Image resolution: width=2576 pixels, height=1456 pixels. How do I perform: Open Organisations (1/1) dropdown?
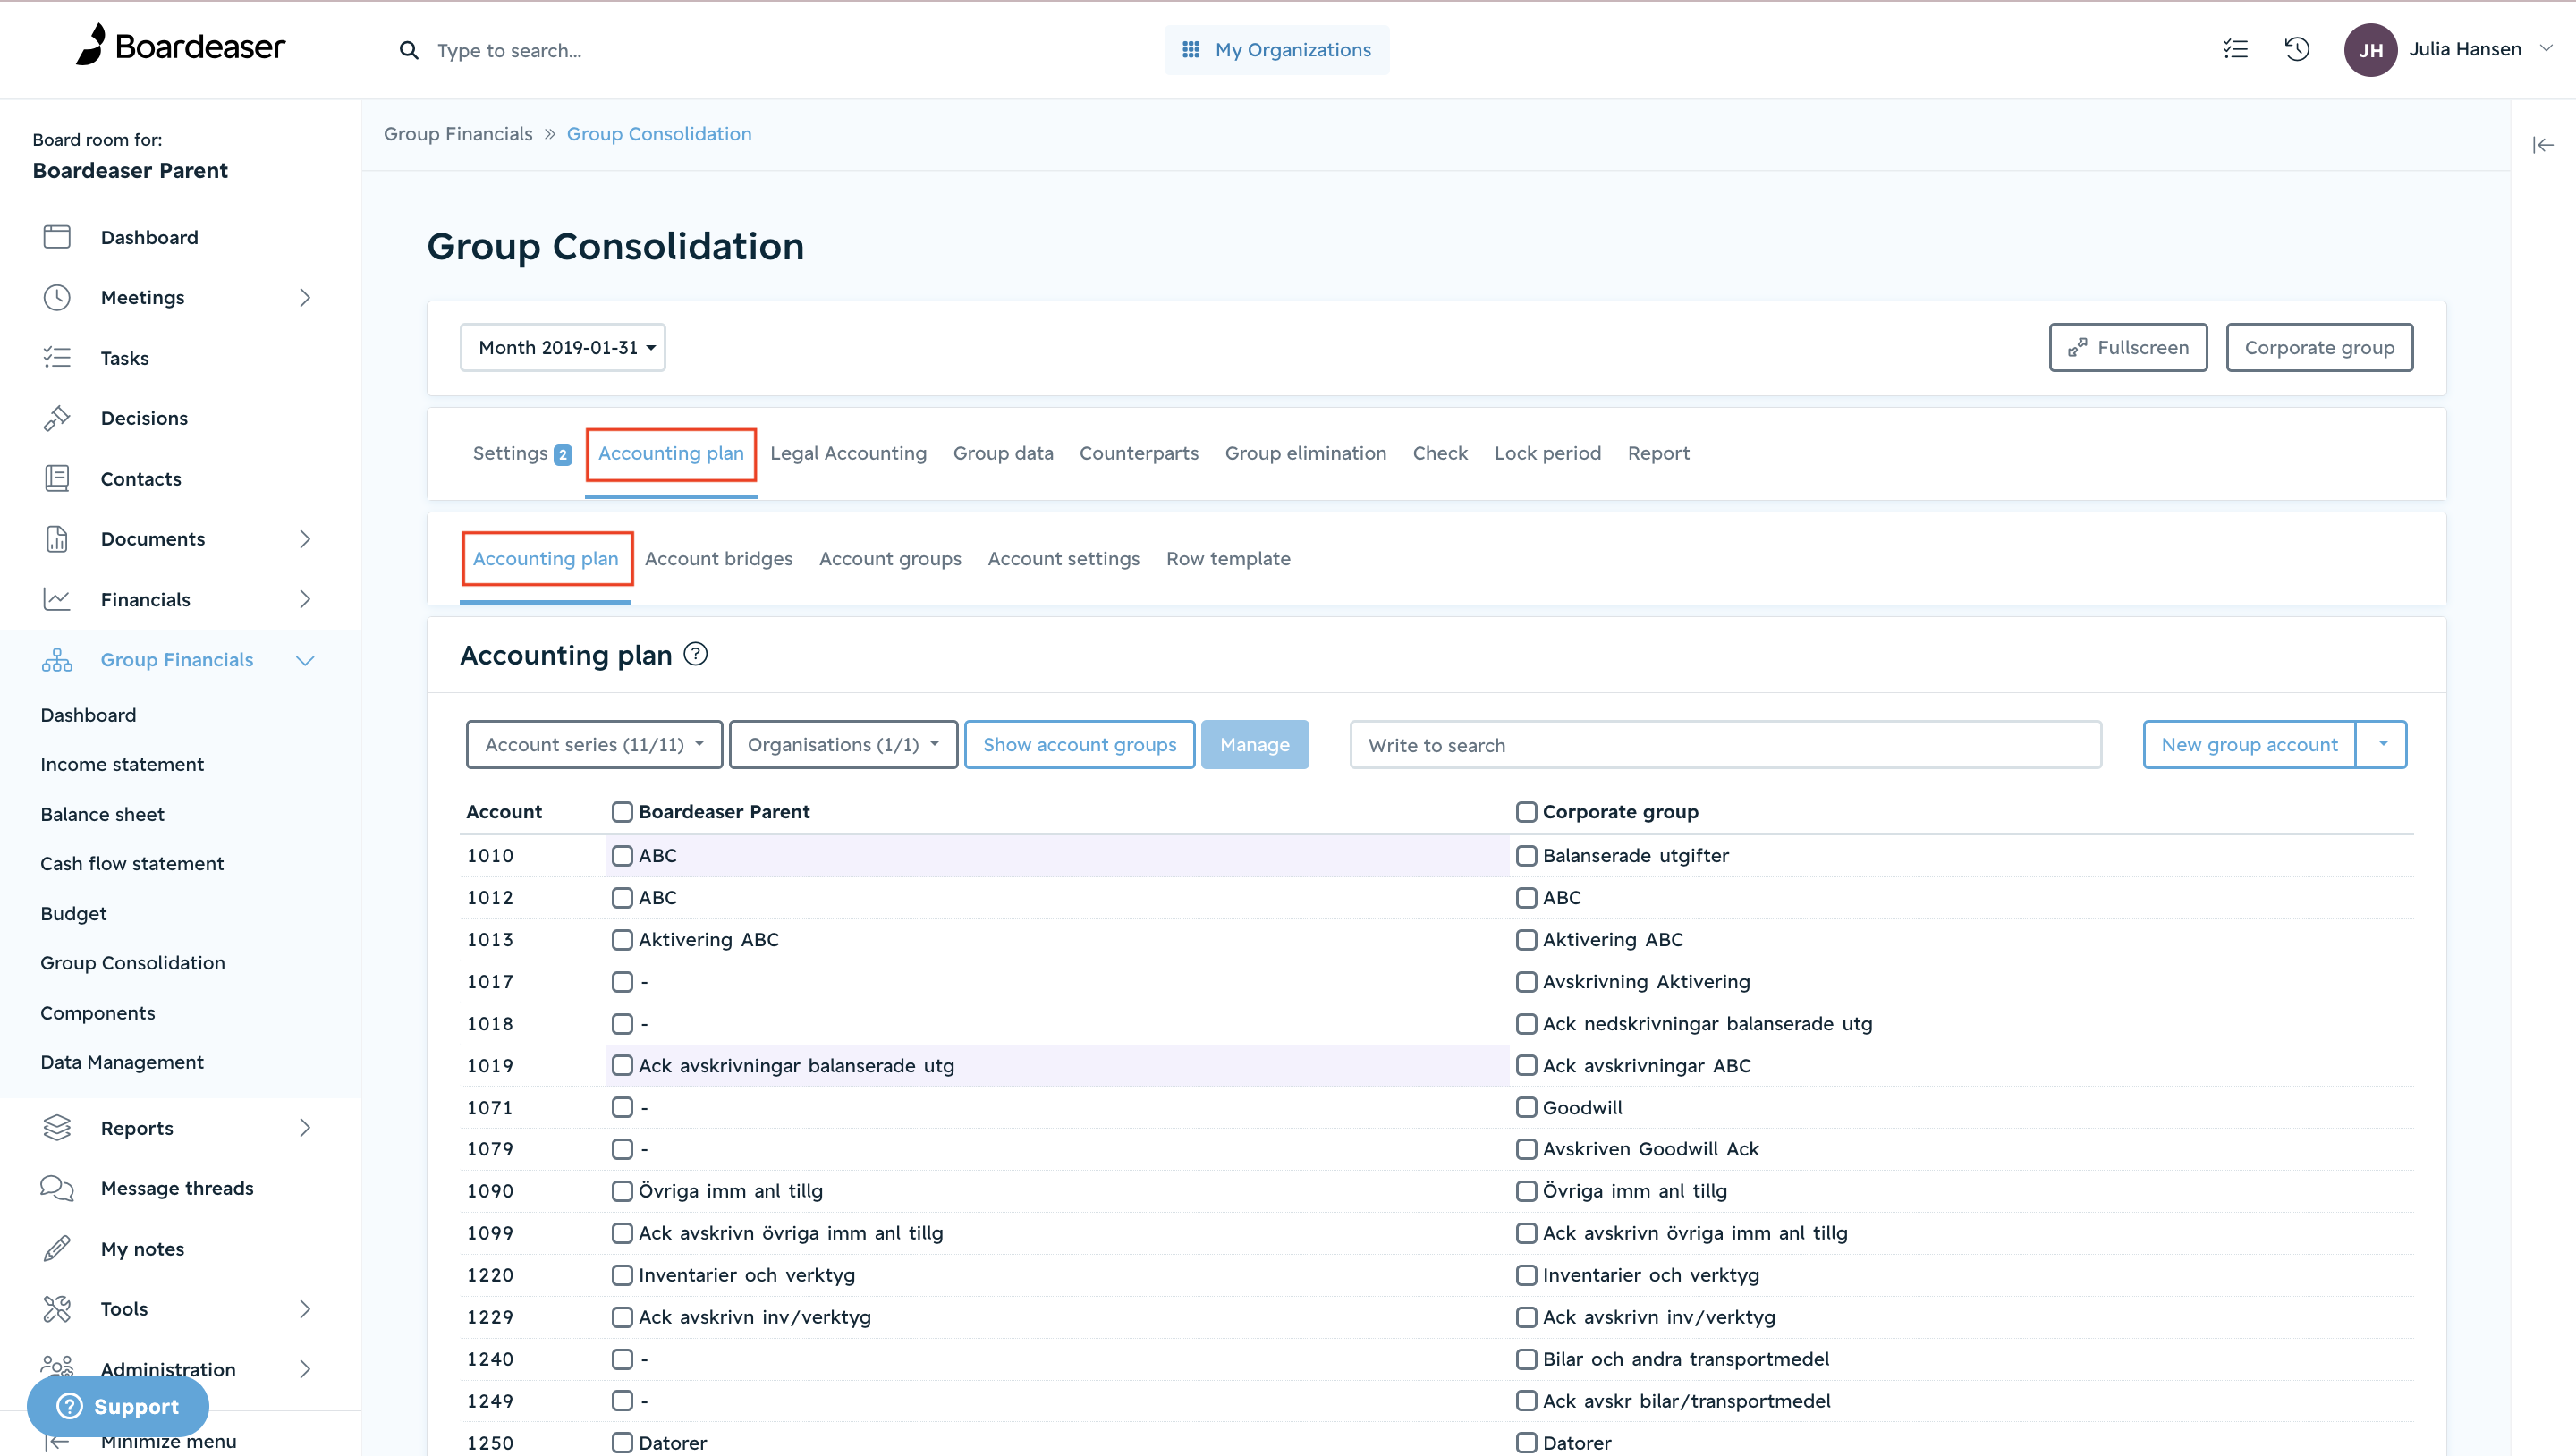[843, 745]
